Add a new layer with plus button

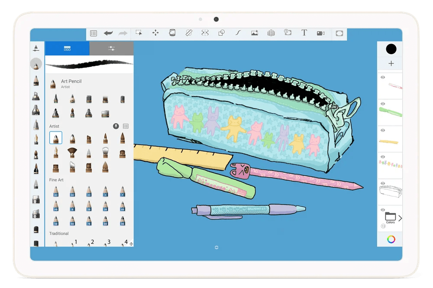pos(391,64)
